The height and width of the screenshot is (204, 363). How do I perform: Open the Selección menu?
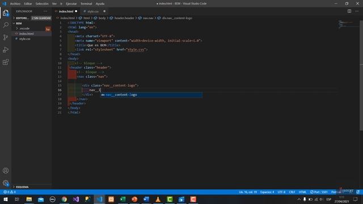pos(42,3)
